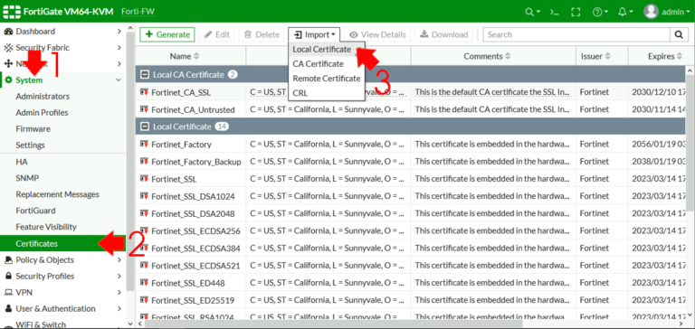
Task: Click the Fortinet_CA_Untrusted certificate icon
Action: (144, 109)
